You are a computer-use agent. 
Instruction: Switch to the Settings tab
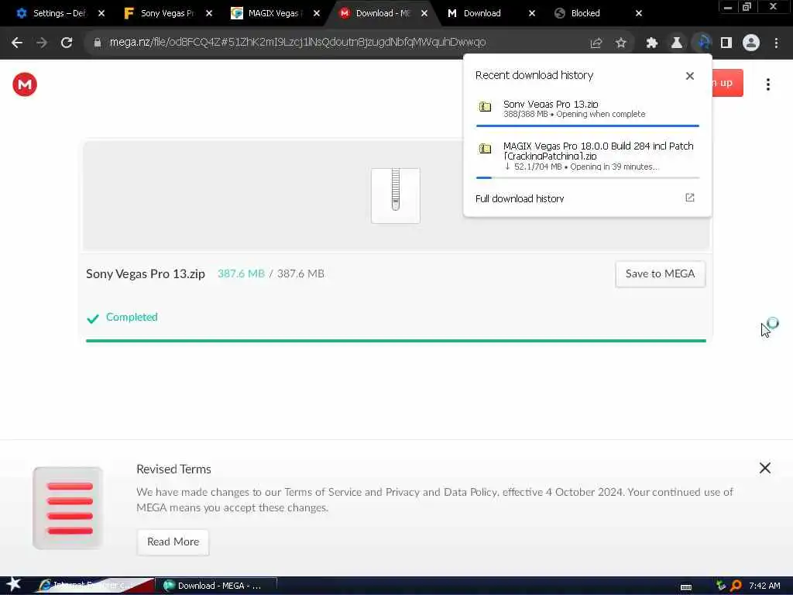point(59,13)
